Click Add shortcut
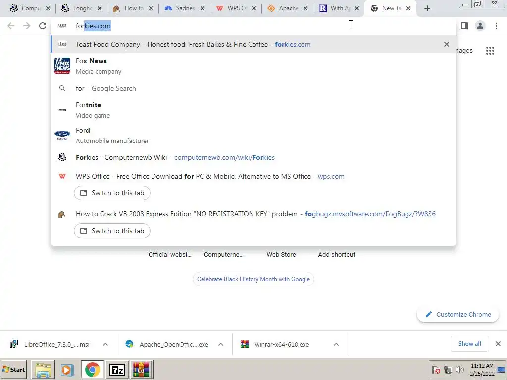The image size is (507, 380). click(337, 255)
